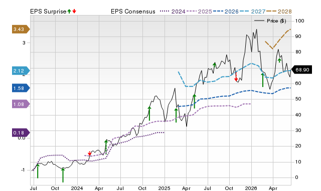The width and height of the screenshot is (321, 191).
Task: Click the red surprise arrow after Oct 2025
Action: point(236,76)
